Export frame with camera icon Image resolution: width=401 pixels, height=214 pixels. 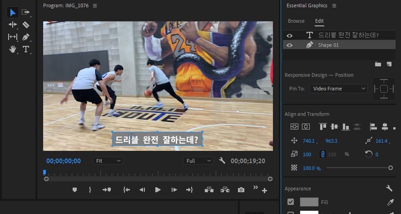pos(241,189)
